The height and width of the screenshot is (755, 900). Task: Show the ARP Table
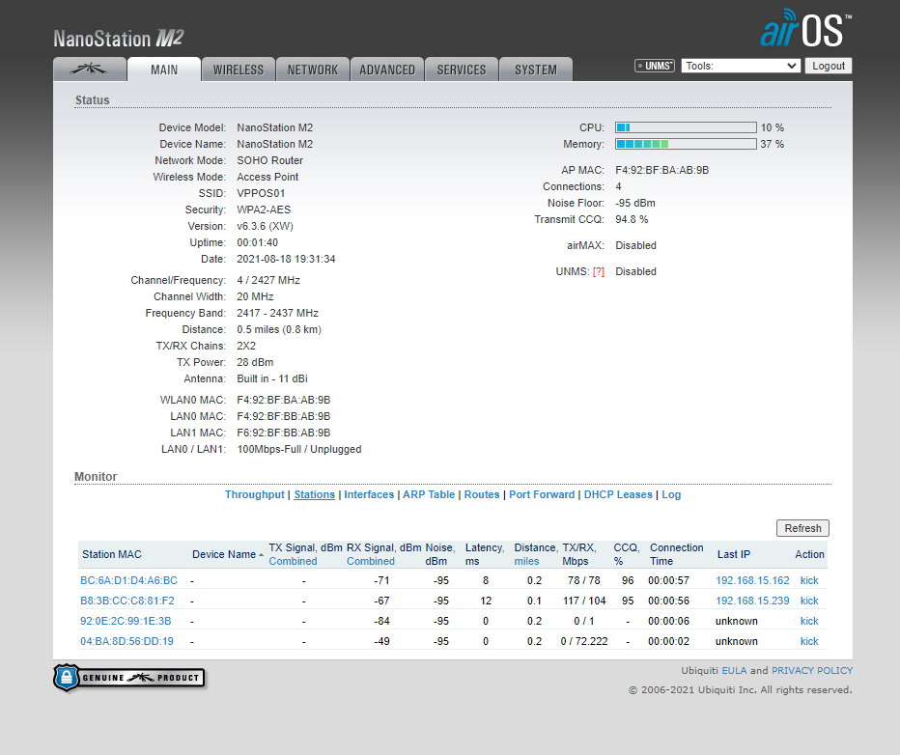429,494
